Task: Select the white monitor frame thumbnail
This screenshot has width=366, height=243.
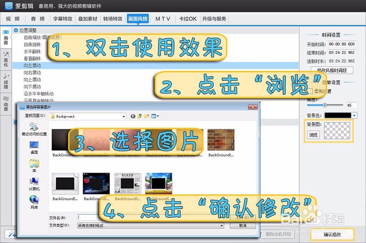Action: point(65,184)
